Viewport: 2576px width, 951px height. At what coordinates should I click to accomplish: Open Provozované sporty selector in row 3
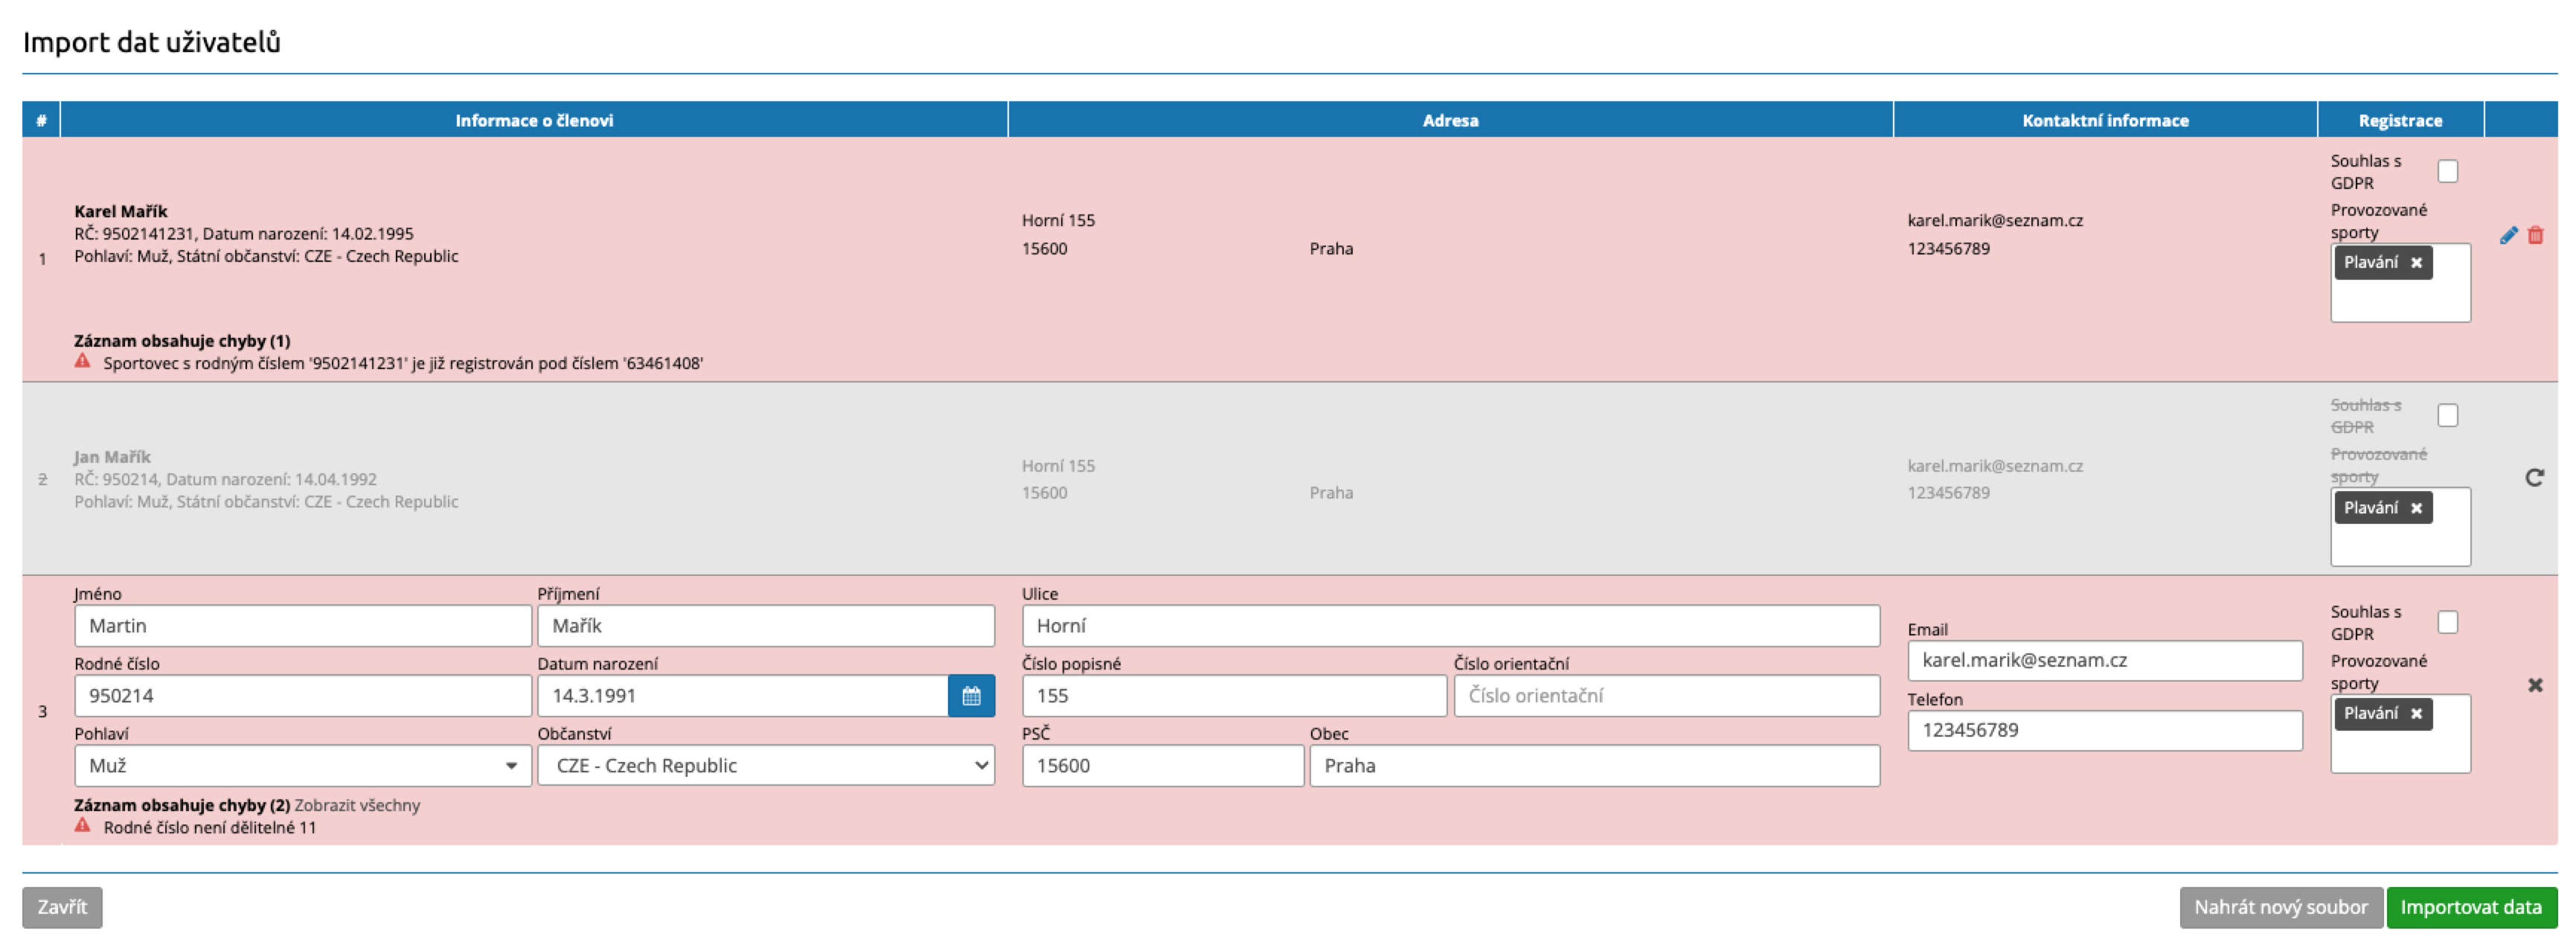point(2400,750)
